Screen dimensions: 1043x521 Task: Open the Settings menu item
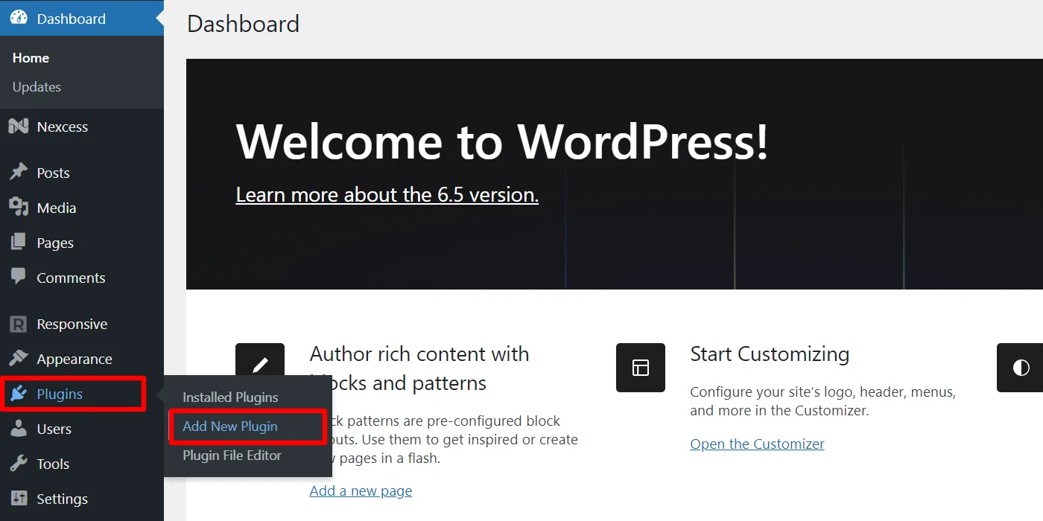click(x=63, y=499)
